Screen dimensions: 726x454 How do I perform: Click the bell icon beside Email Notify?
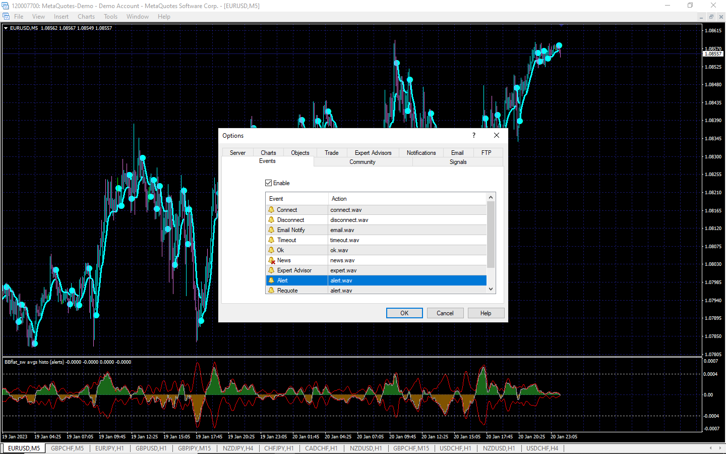point(271,230)
